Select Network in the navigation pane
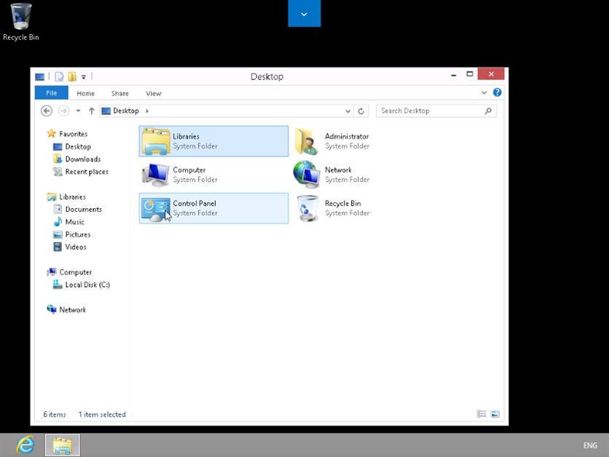The width and height of the screenshot is (609, 457). point(73,309)
